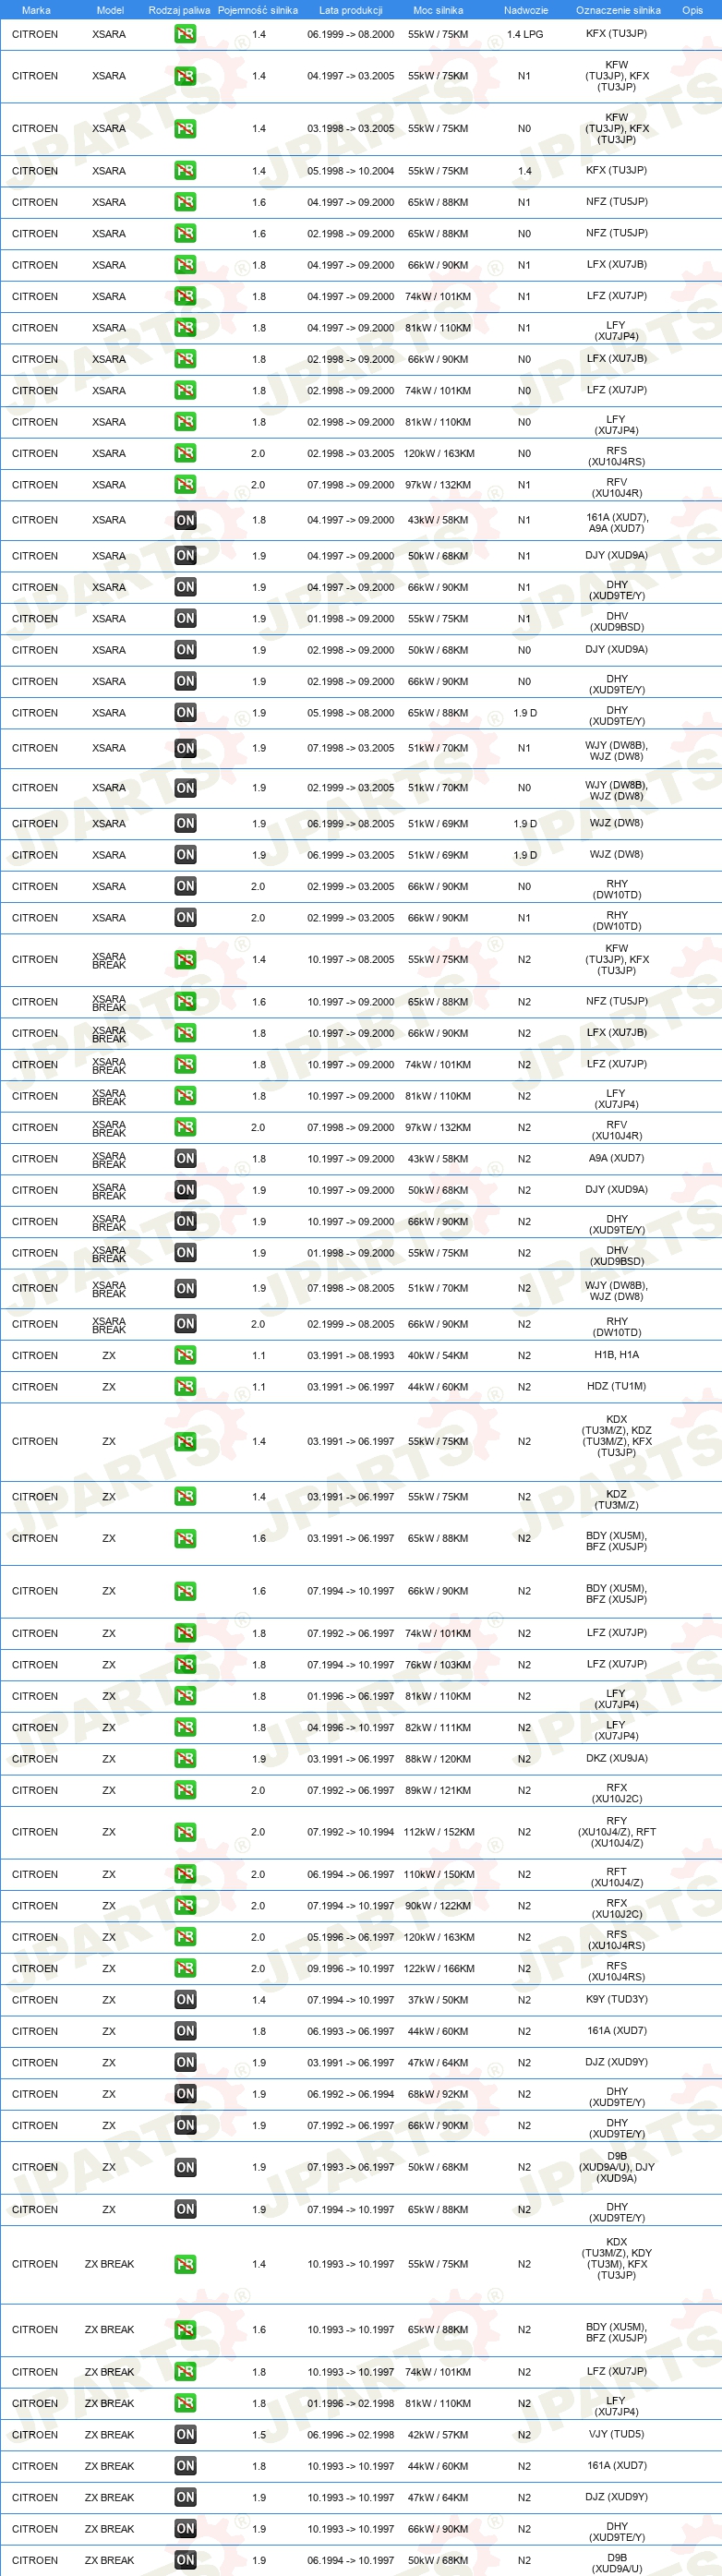
Task: Click the Nadwozie column header
Action: pos(526,10)
